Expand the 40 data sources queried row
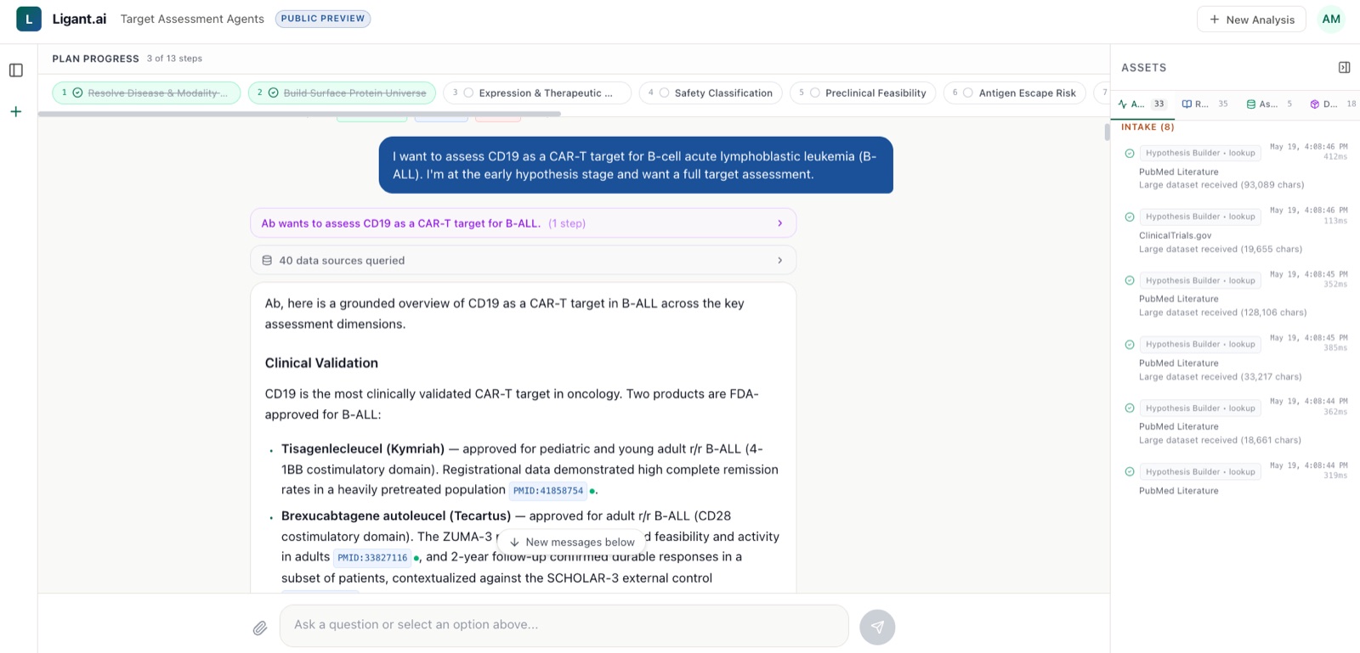The height and width of the screenshot is (653, 1360). tap(524, 260)
